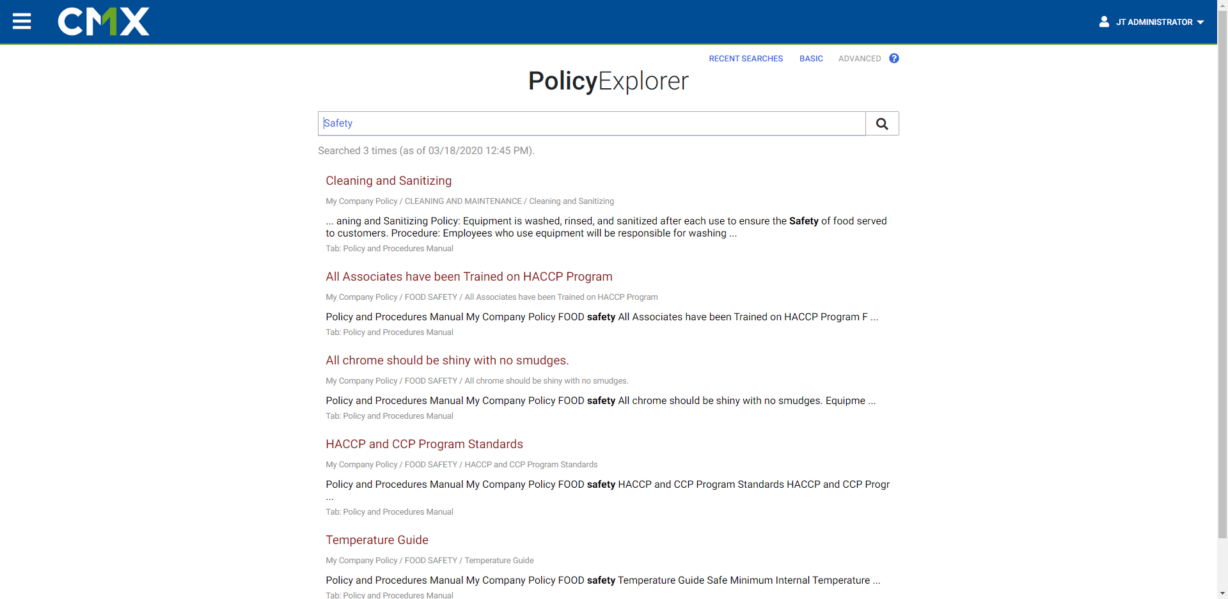Screen dimensions: 1228x599
Task: Click breadcrumb path for HACCP Program training
Action: (491, 297)
